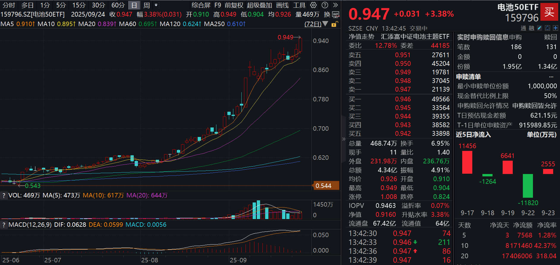Open VOL indicator help question mark

4,195
